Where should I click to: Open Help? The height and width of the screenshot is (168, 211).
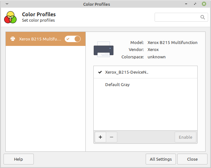18,159
